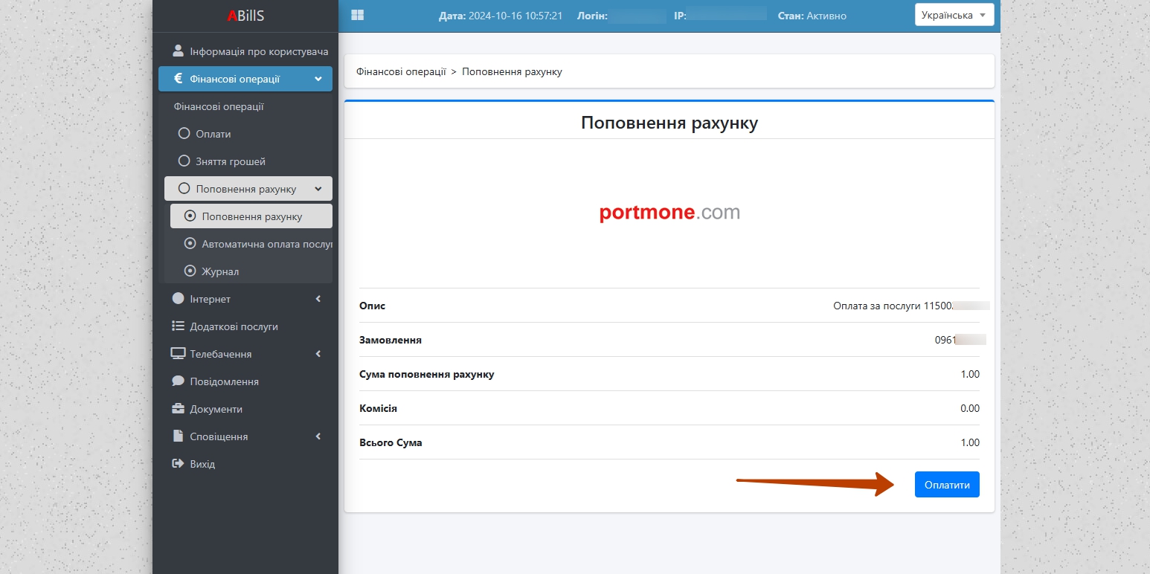The width and height of the screenshot is (1150, 574).
Task: Click the chat bubble icon beside Повідомлення
Action: point(178,381)
